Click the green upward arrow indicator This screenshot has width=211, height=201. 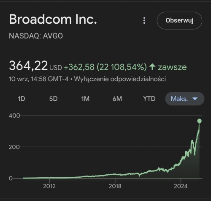click(x=152, y=67)
